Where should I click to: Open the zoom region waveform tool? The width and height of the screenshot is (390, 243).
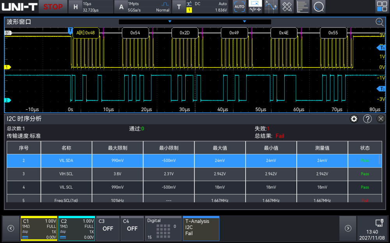point(255,7)
